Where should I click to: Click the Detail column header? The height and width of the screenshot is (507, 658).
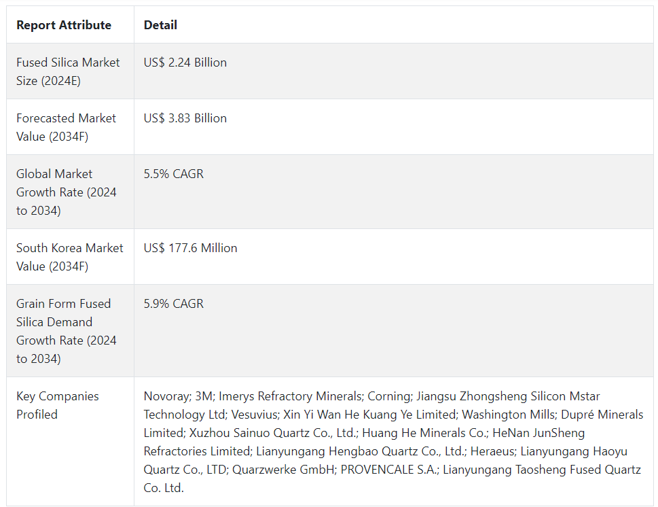point(160,25)
